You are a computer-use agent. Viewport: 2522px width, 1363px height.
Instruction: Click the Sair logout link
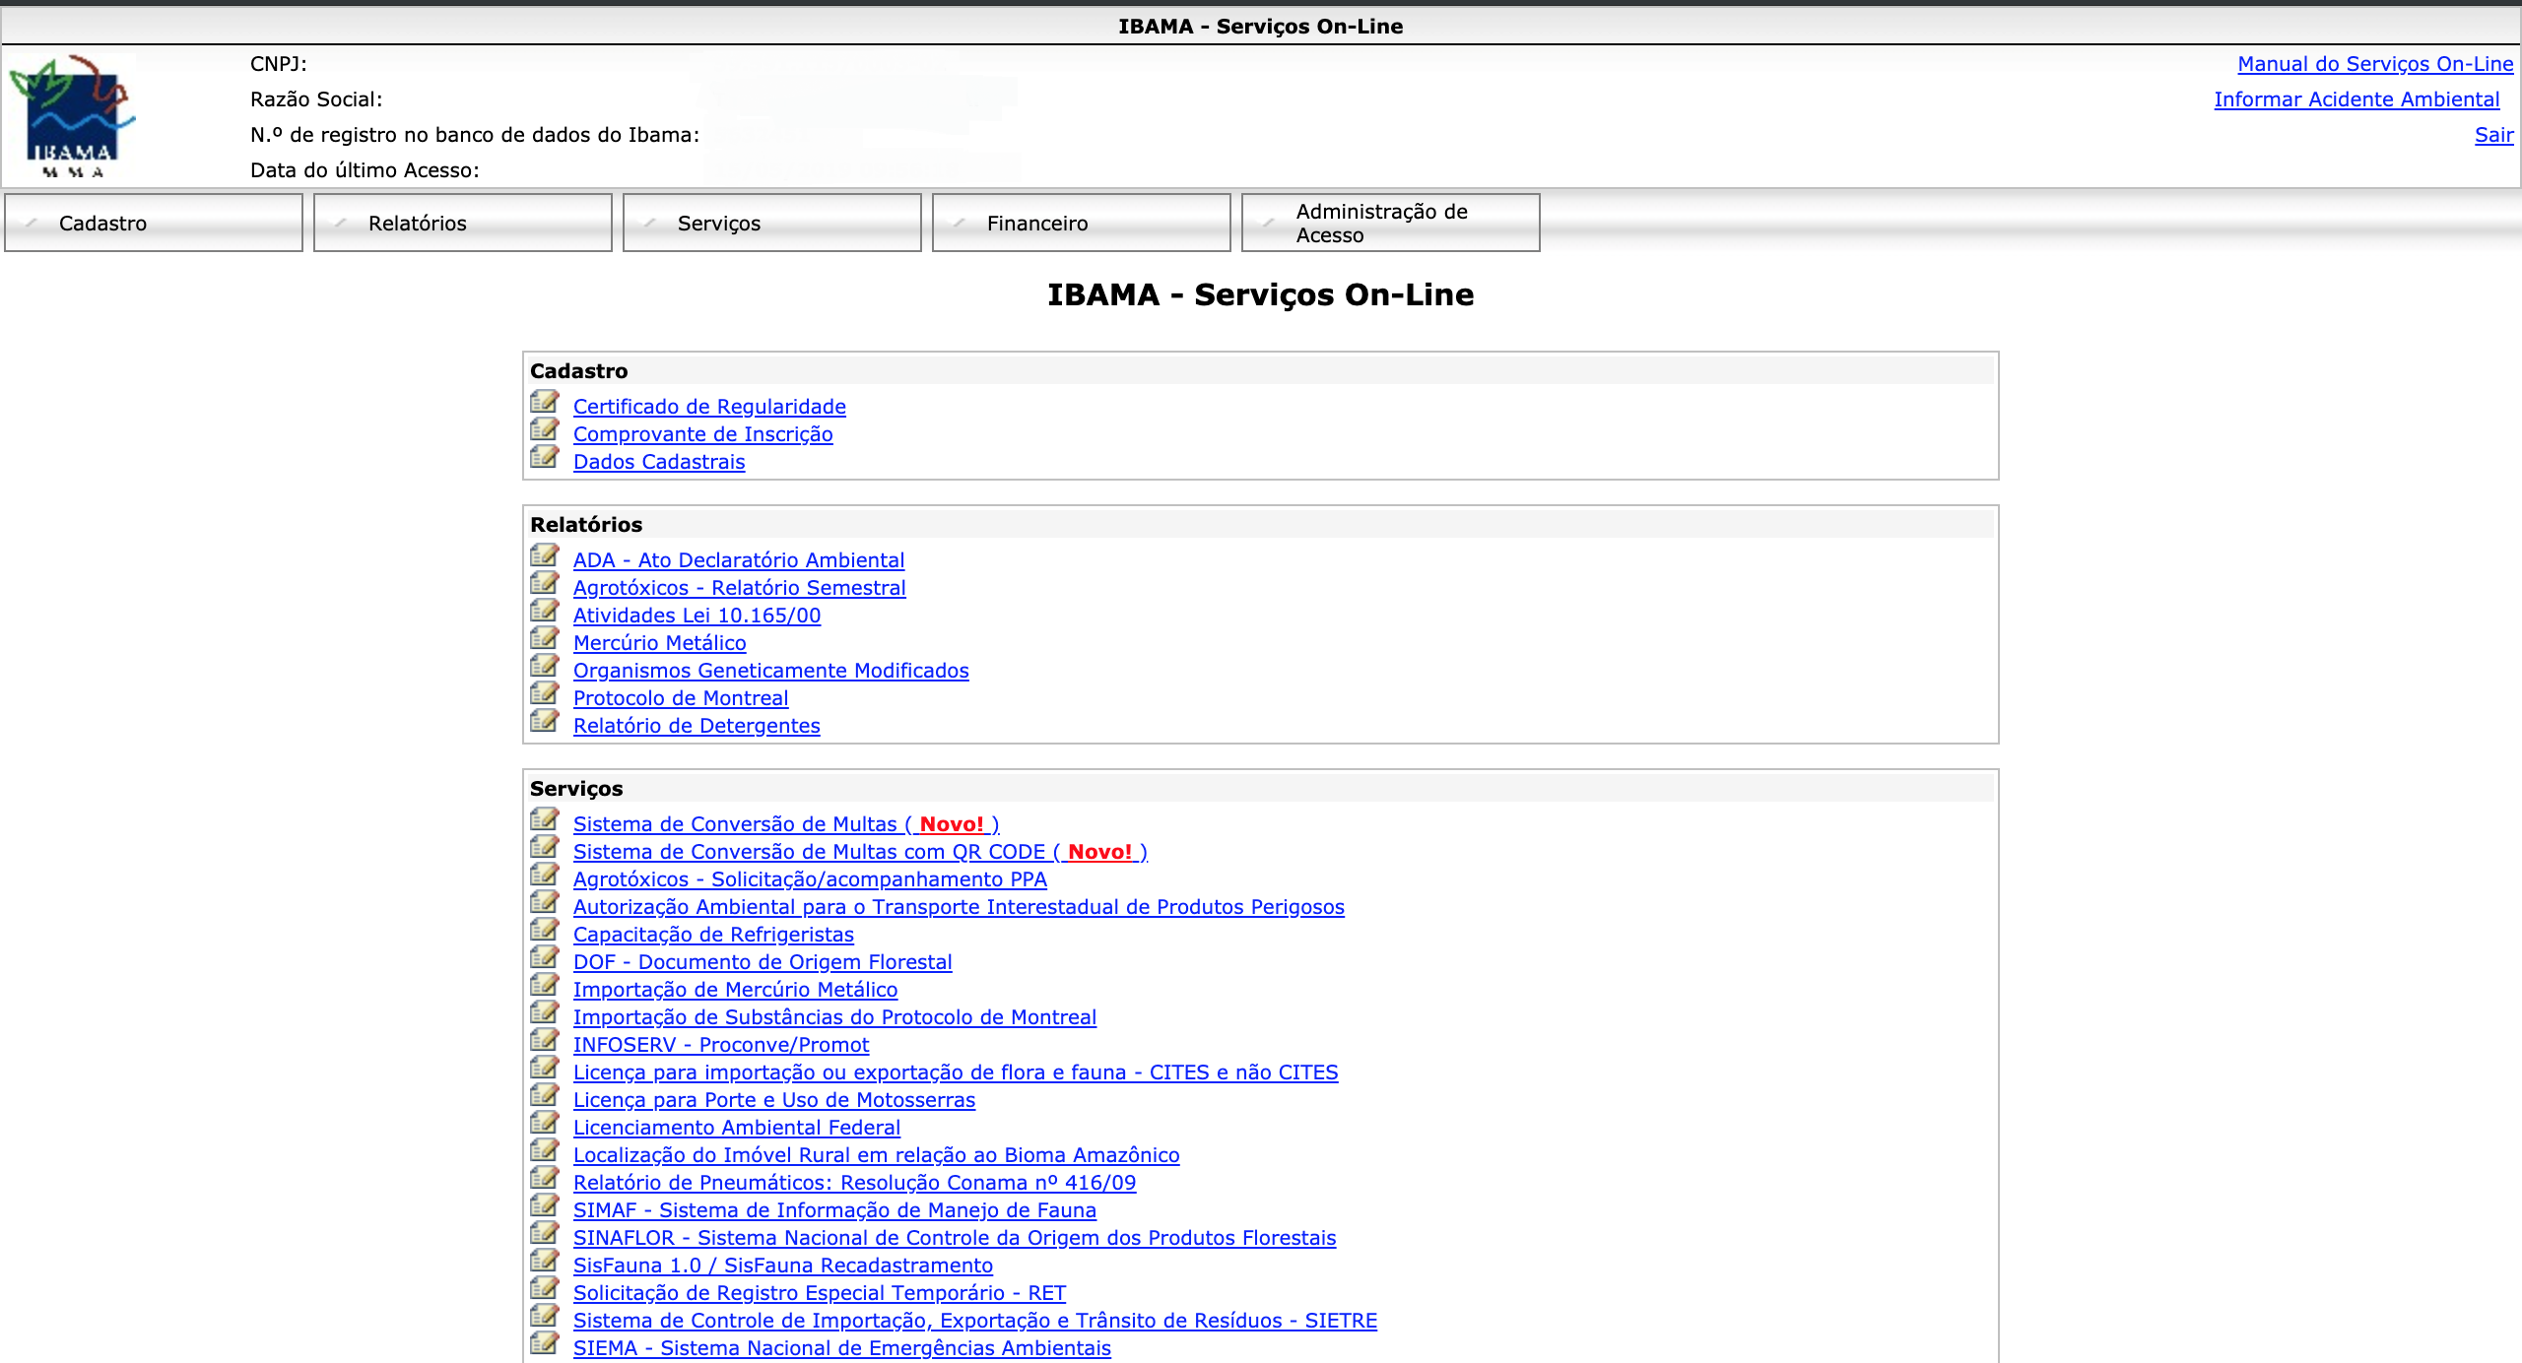pos(2493,135)
